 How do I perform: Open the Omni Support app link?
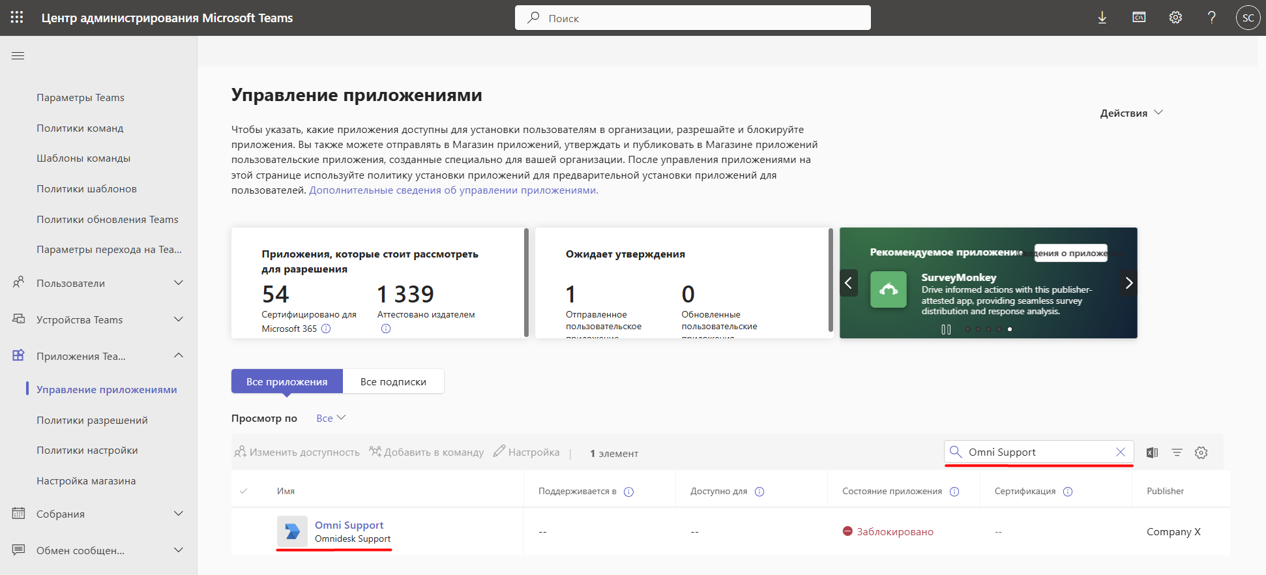[x=349, y=525]
